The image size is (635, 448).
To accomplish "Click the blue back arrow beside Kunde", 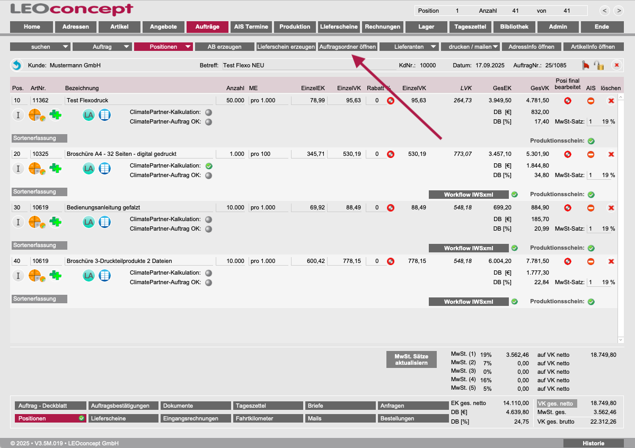I will [x=16, y=65].
